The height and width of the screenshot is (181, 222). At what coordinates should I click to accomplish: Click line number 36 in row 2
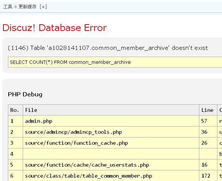204,132
